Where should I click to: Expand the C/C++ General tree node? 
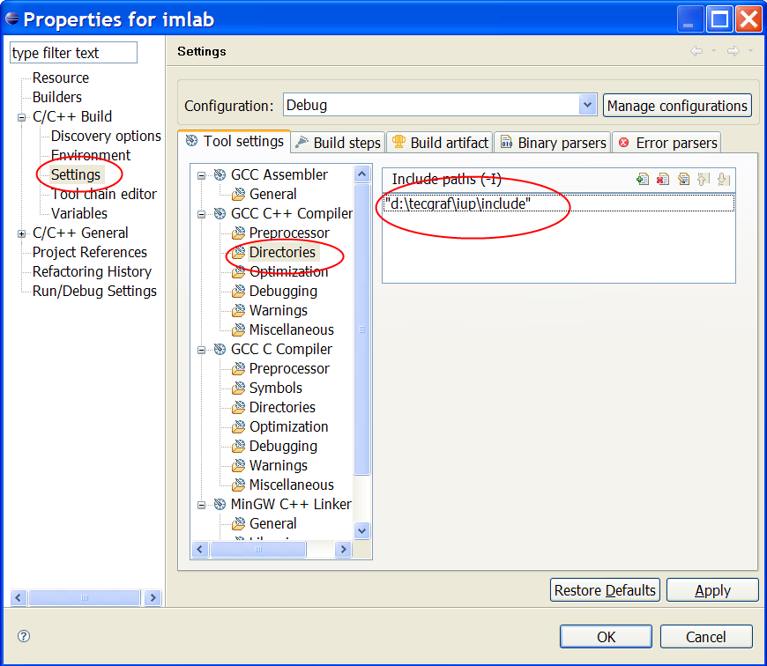tap(21, 233)
